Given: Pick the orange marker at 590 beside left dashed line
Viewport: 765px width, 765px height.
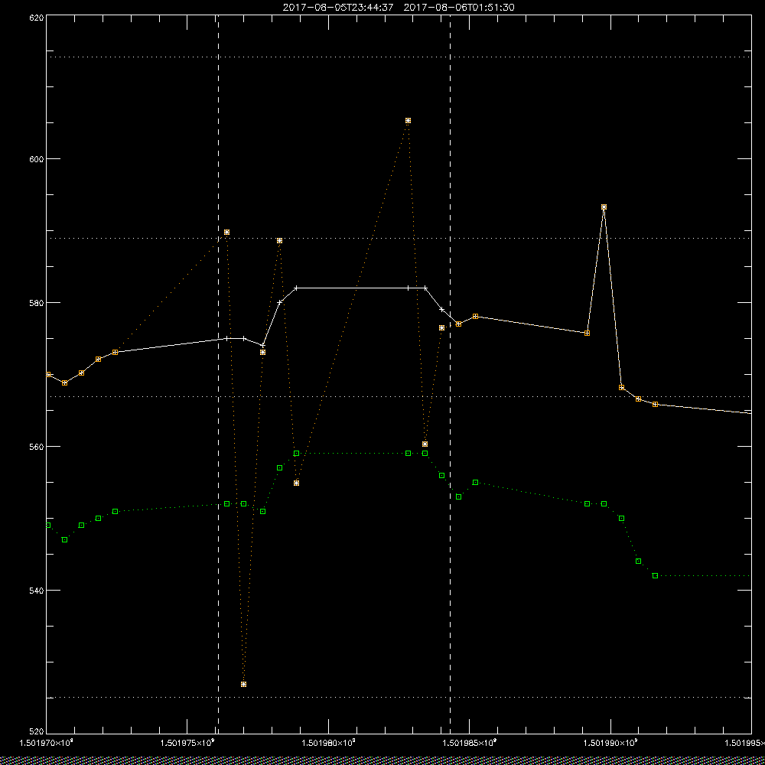Looking at the screenshot, I should point(226,233).
